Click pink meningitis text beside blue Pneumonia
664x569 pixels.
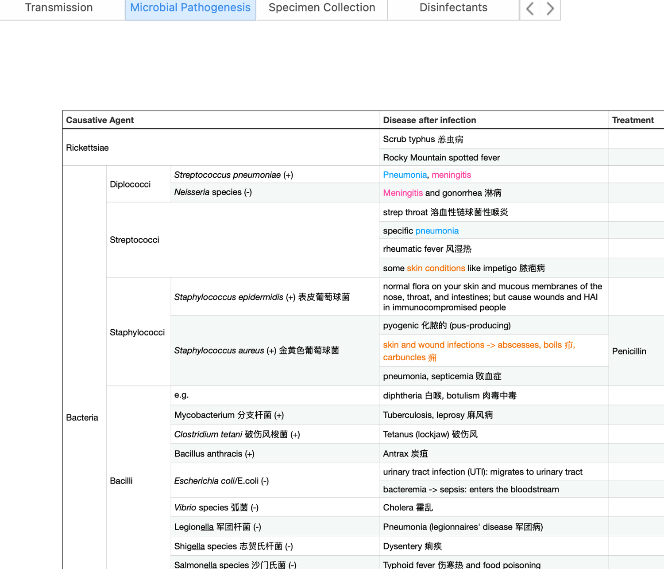tap(451, 175)
